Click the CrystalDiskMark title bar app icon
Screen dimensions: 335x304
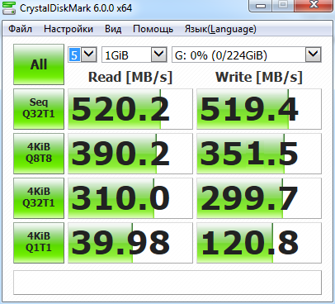[9, 7]
